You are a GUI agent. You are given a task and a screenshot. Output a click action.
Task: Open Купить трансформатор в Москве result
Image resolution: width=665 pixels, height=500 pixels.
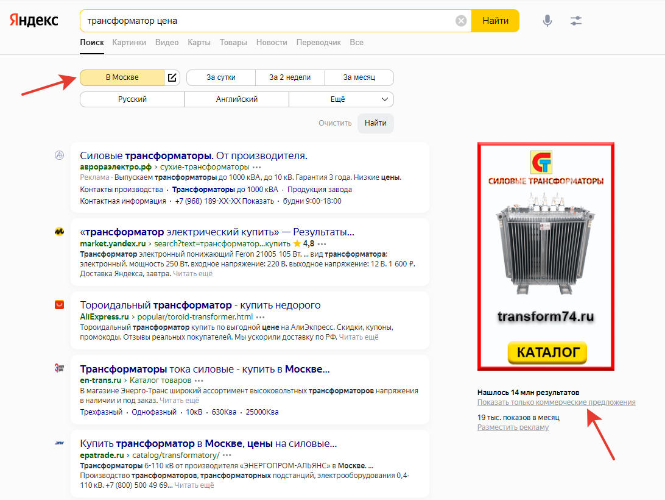(x=208, y=443)
